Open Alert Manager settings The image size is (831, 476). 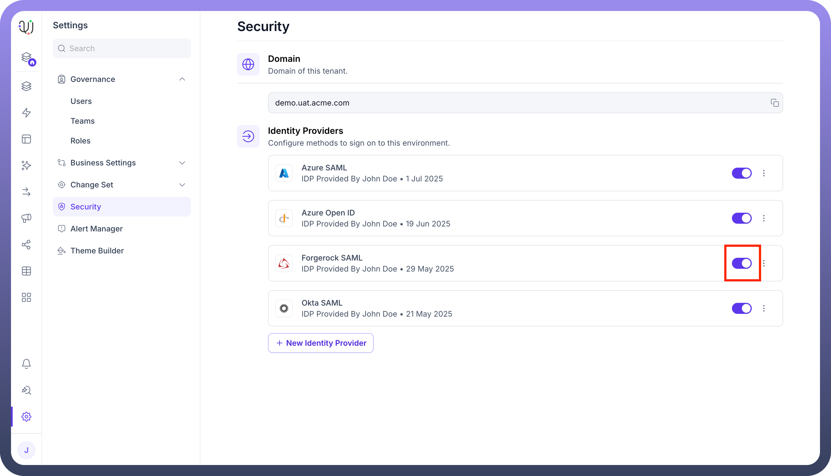tap(96, 229)
